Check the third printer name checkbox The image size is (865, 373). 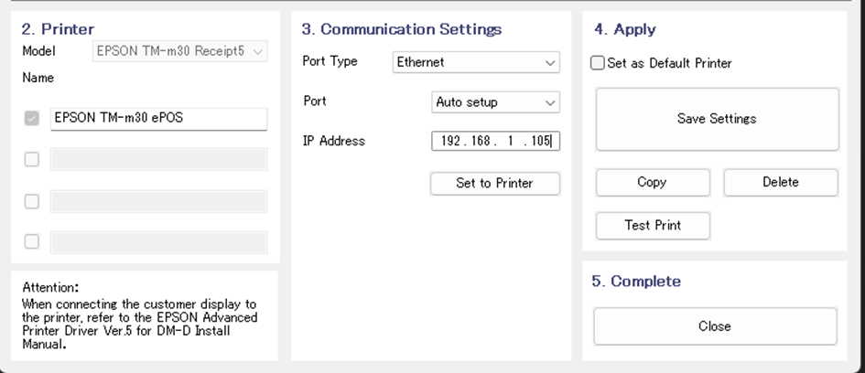pos(32,201)
